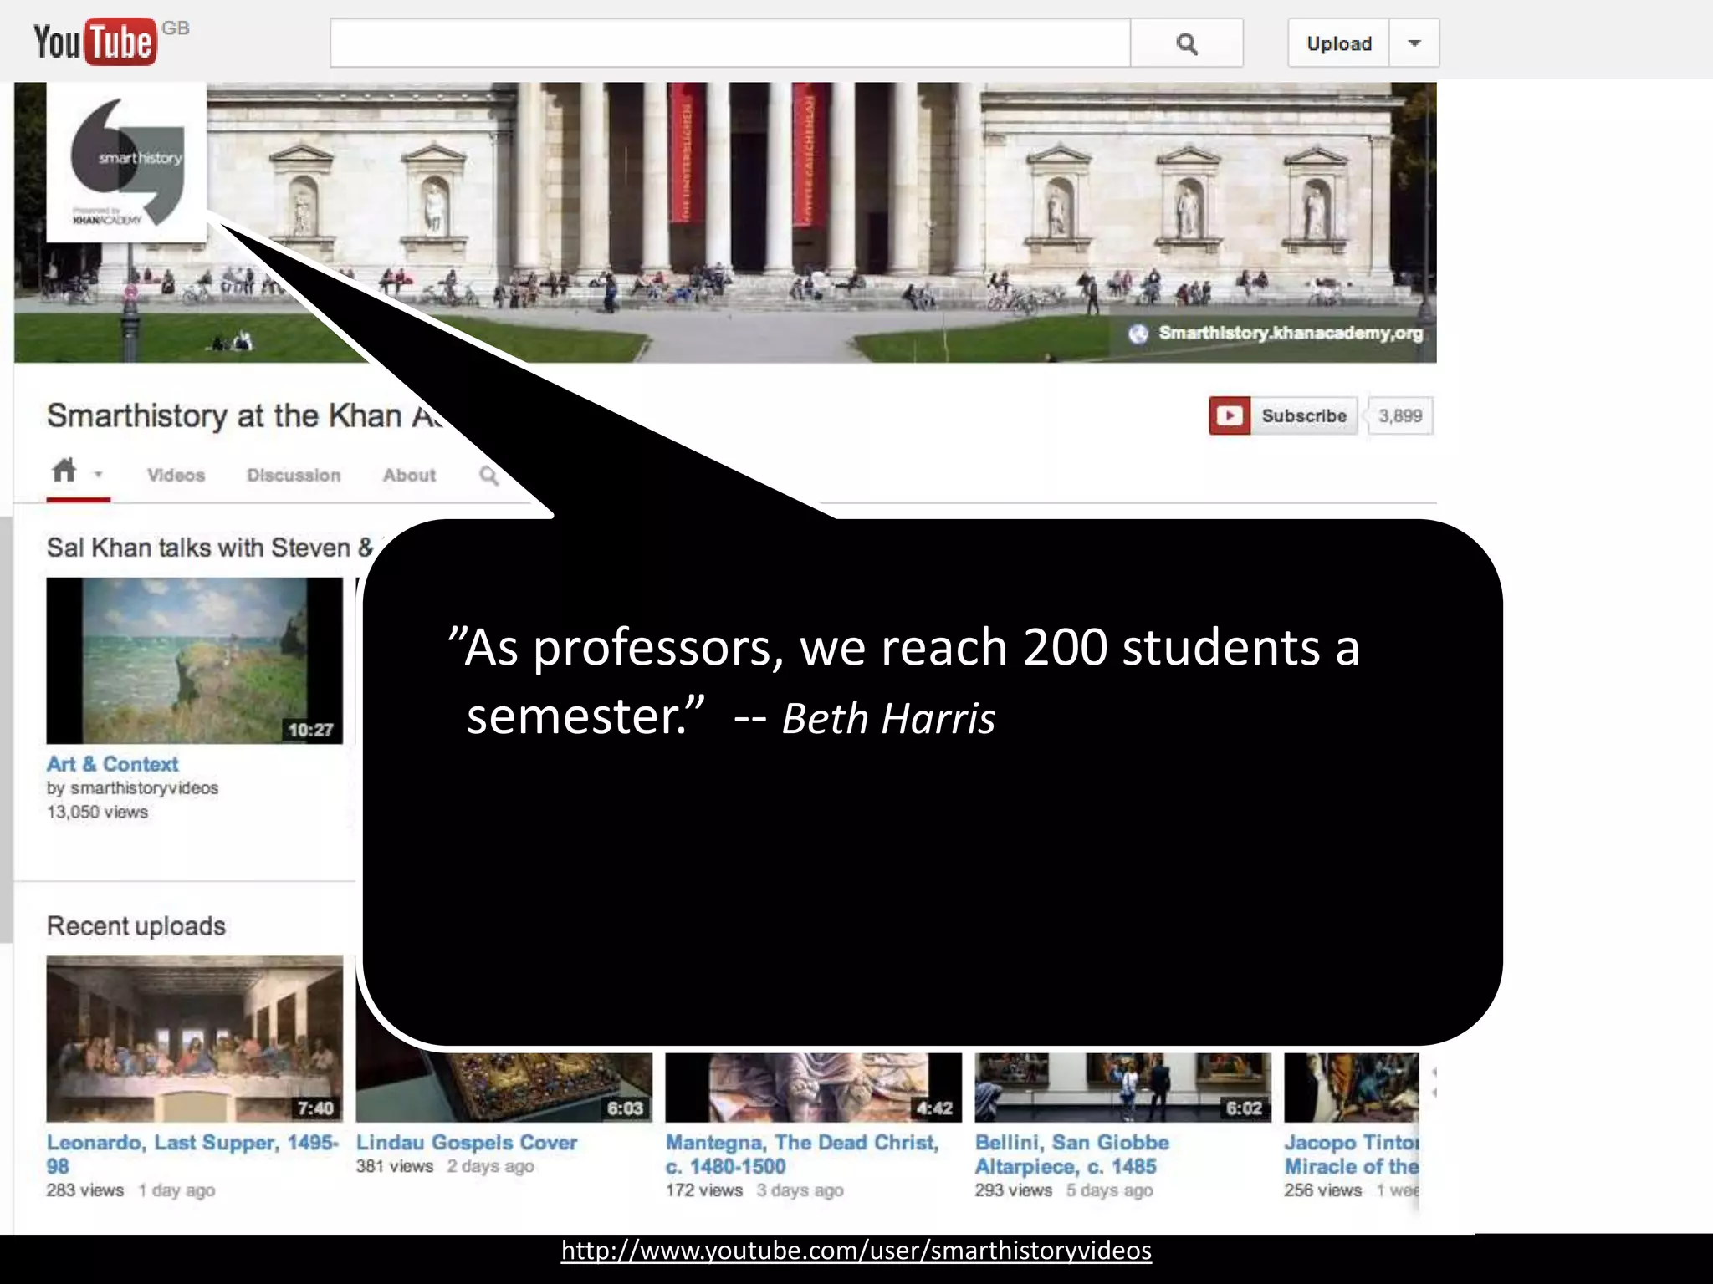Screen dimensions: 1713x1284
Task: Open Art & Context video thumbnail
Action: click(x=194, y=660)
